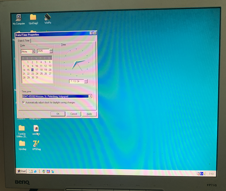Select the Date & Time tab
The height and width of the screenshot is (191, 226).
(x=24, y=41)
